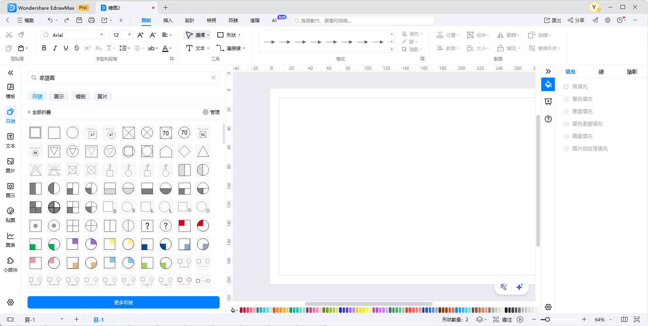Click the Bold formatting icon

click(44, 48)
